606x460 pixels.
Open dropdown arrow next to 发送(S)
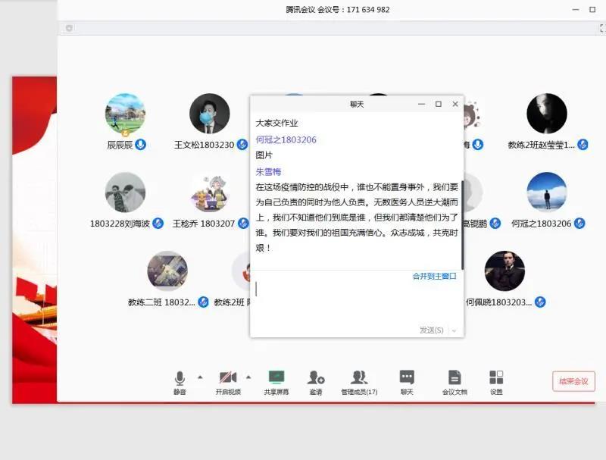pyautogui.click(x=454, y=330)
